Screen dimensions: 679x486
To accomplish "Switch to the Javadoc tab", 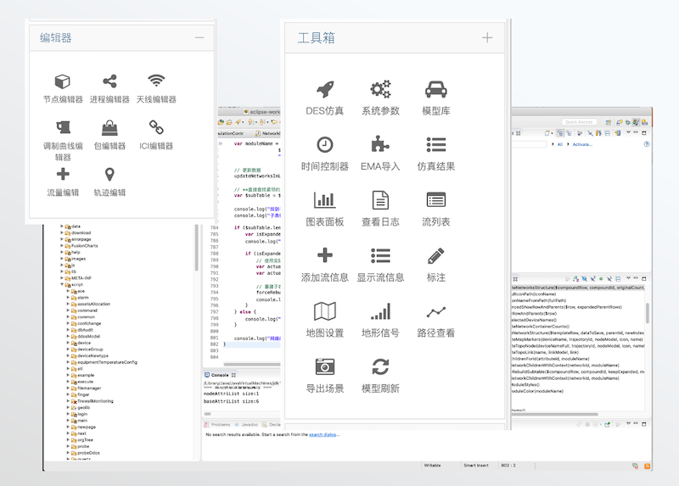I will point(246,425).
